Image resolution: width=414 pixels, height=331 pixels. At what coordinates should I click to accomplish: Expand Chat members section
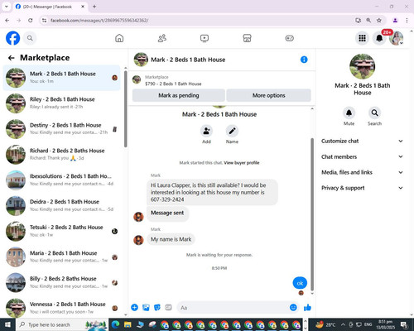click(x=362, y=156)
